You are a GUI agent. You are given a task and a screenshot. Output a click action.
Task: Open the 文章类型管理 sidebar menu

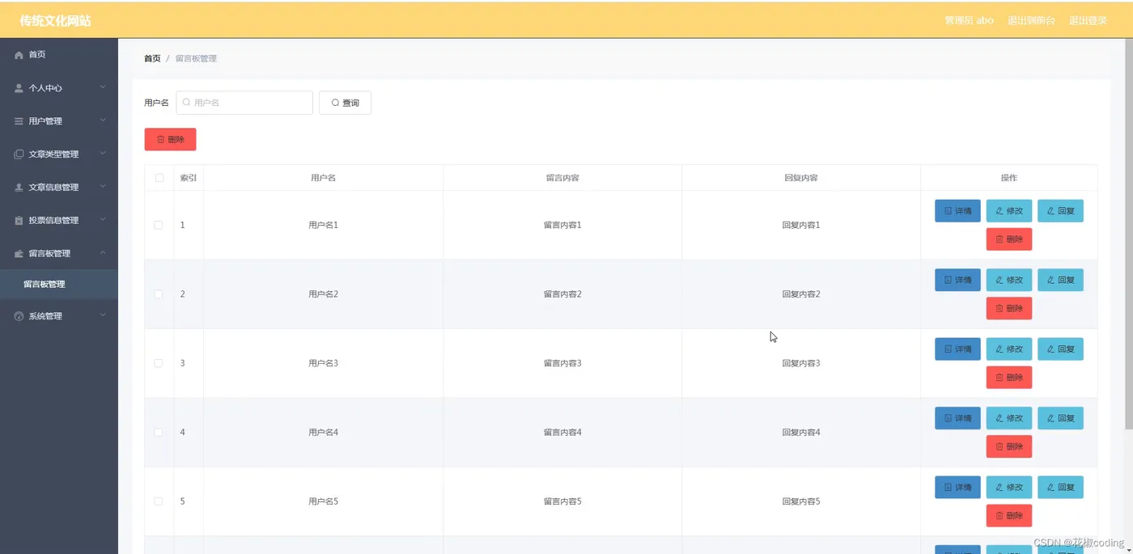[58, 154]
